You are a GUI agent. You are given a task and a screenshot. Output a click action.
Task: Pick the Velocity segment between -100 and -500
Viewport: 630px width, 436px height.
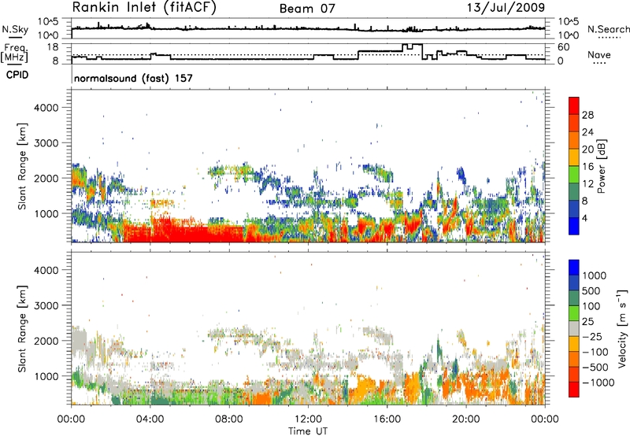coord(574,359)
